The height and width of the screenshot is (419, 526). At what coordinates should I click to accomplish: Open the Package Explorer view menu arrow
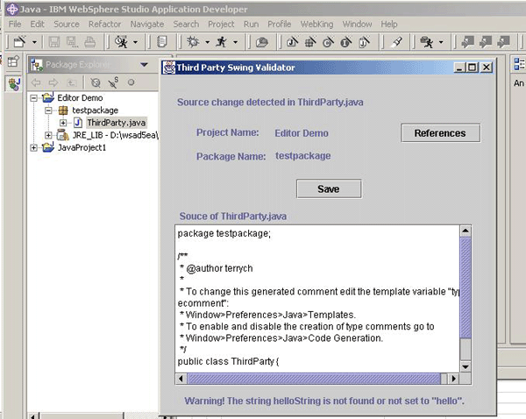click(144, 64)
